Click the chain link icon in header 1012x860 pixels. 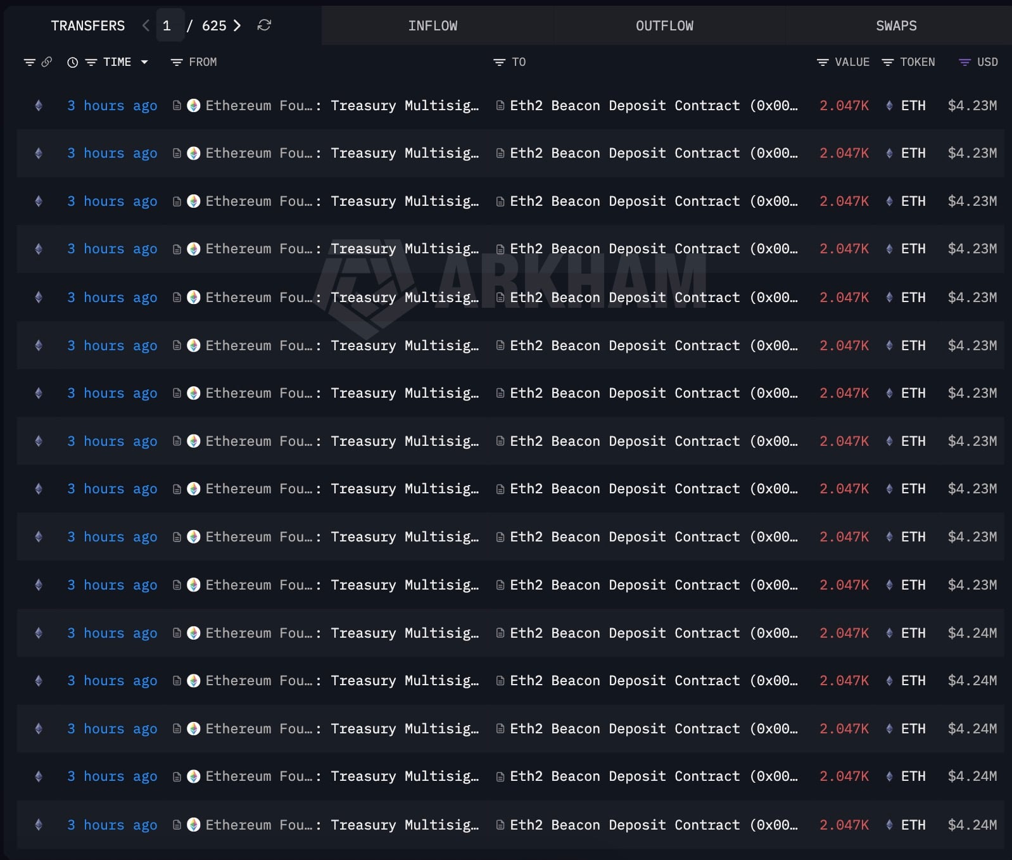(x=46, y=62)
